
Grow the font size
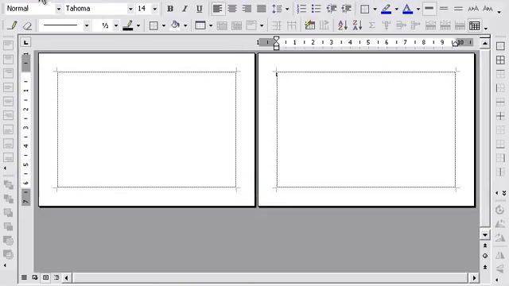[473, 9]
